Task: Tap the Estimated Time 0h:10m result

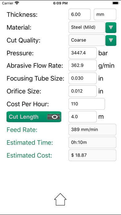Action: click(x=92, y=142)
